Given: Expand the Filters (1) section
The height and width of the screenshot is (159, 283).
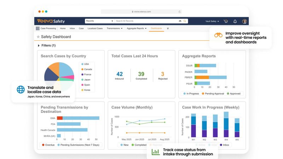Looking at the screenshot, I should [x=47, y=46].
